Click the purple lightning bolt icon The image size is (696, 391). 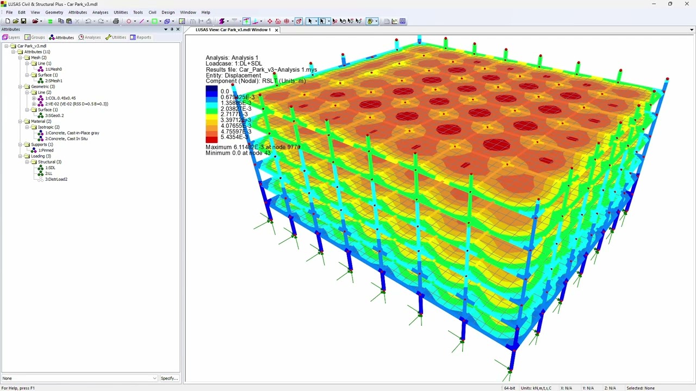coord(222,21)
